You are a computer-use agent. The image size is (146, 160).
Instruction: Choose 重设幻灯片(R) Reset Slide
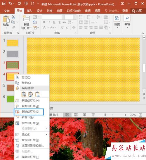point(32,140)
